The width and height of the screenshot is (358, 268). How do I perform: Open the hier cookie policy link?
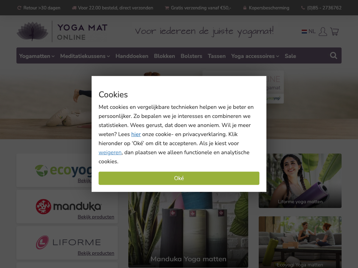pos(136,134)
